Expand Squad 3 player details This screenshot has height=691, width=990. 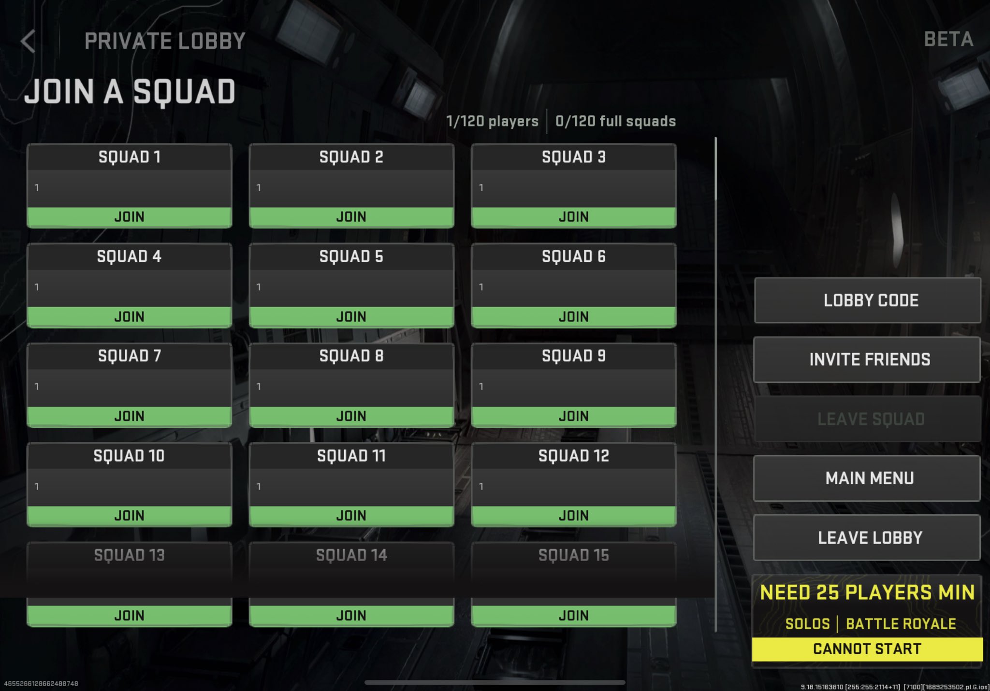[x=572, y=187]
